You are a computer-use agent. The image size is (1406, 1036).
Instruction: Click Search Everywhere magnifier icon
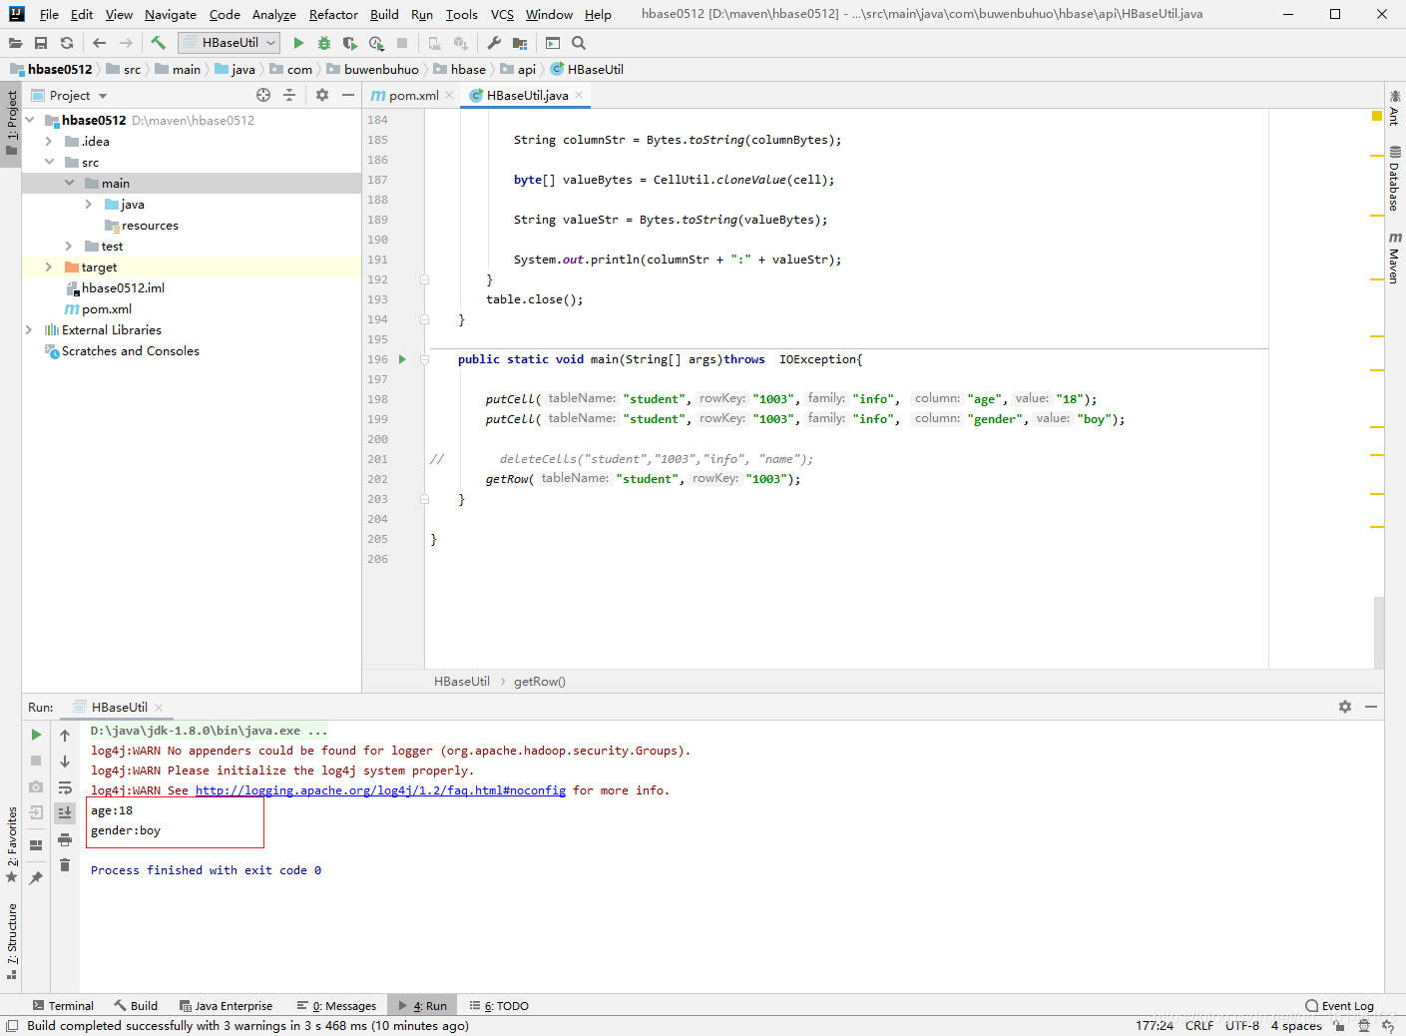click(x=579, y=43)
